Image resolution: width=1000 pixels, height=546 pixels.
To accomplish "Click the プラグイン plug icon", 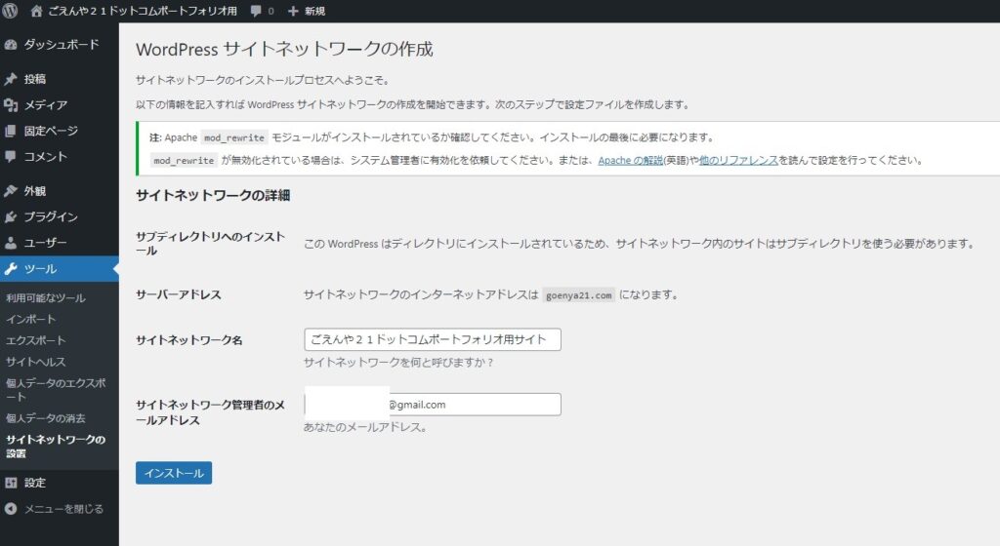I will pos(10,217).
